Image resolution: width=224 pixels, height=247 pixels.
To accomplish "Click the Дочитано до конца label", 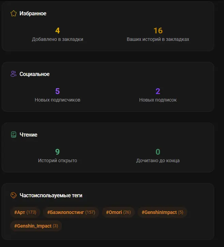I will coord(158,160).
